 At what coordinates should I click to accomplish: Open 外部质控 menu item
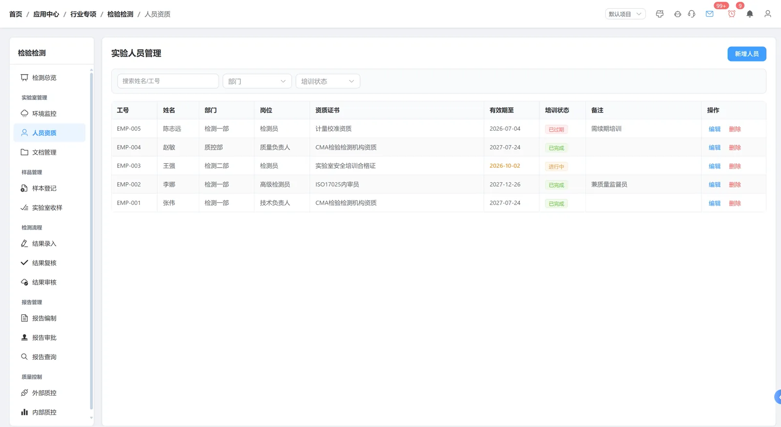click(x=49, y=393)
